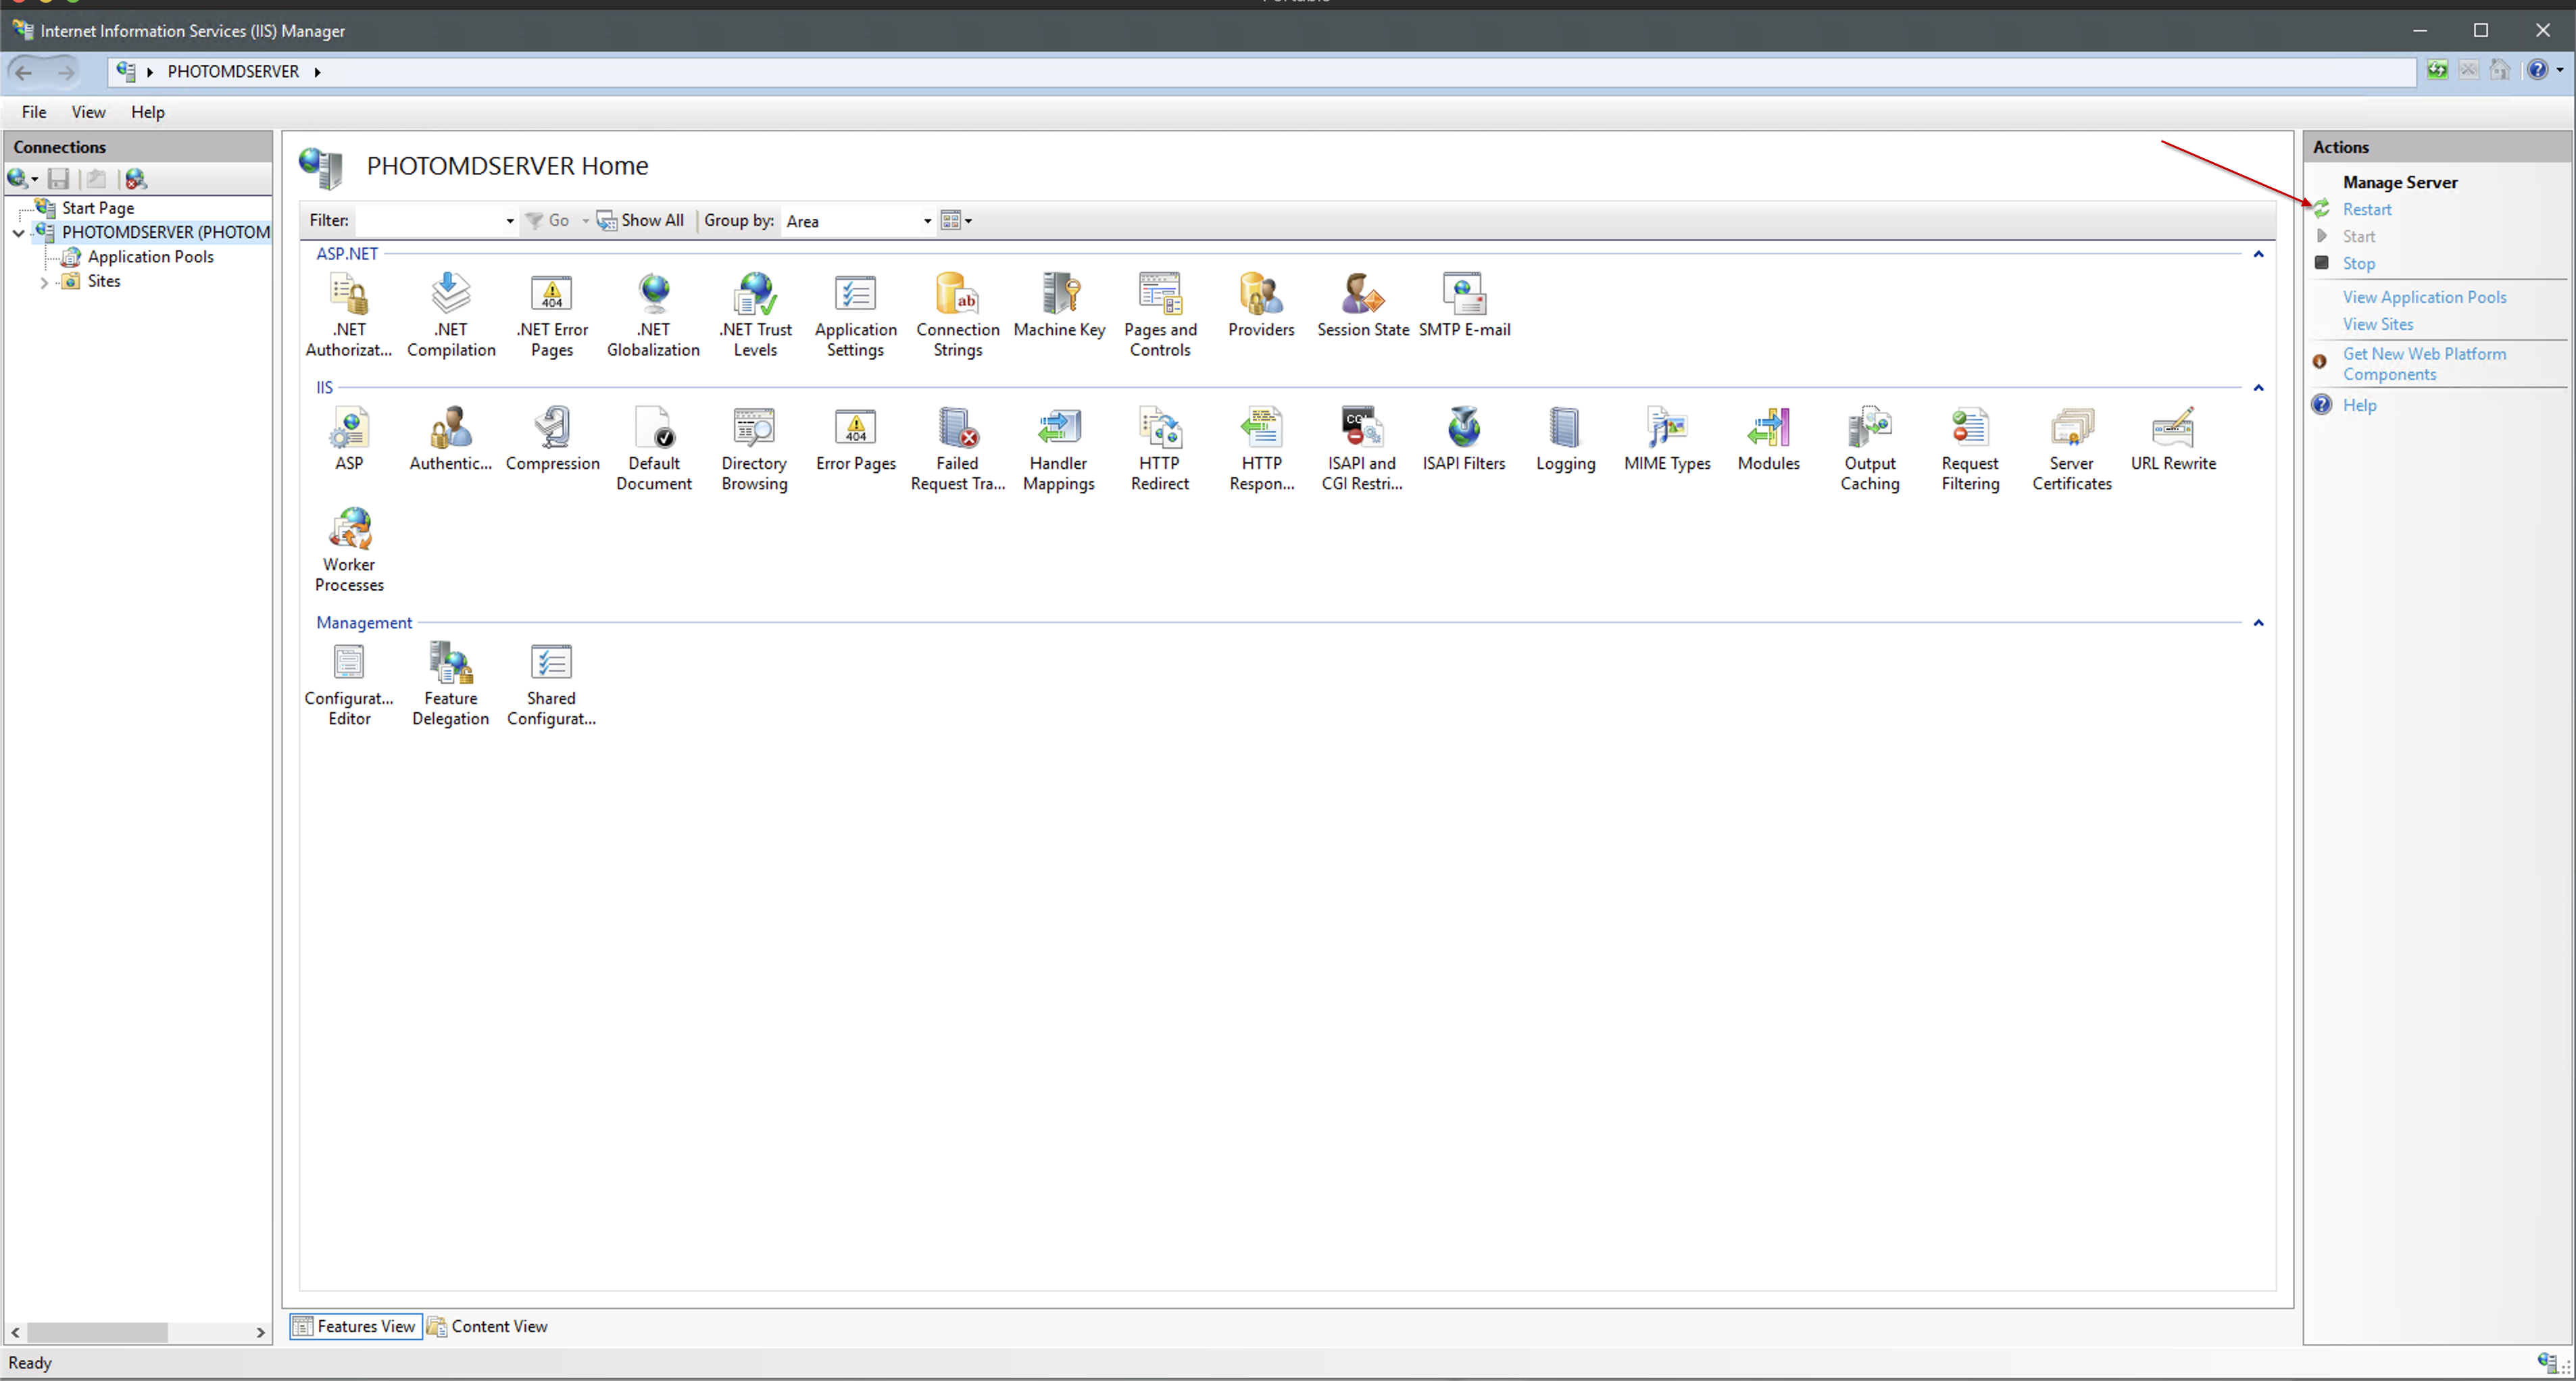Open the Session State feature
Screen dimensions: 2576x1381
(1363, 304)
